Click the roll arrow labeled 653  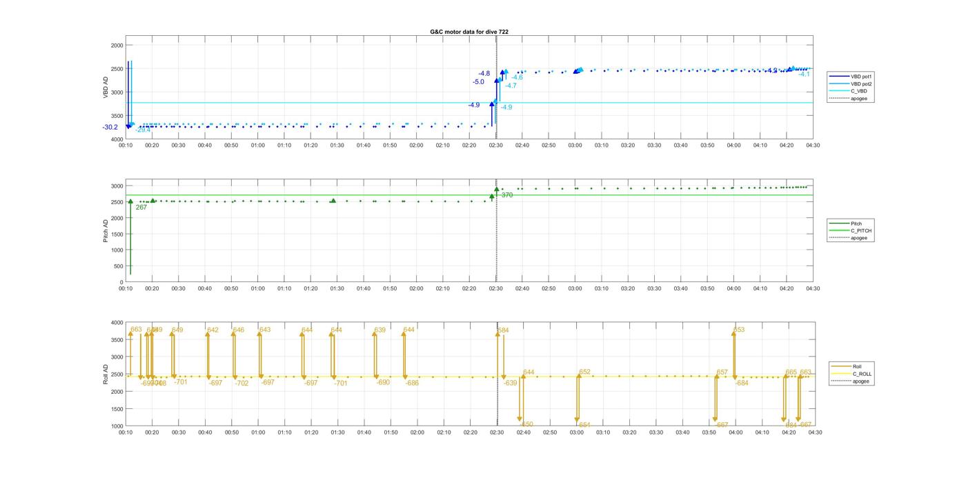(x=734, y=355)
